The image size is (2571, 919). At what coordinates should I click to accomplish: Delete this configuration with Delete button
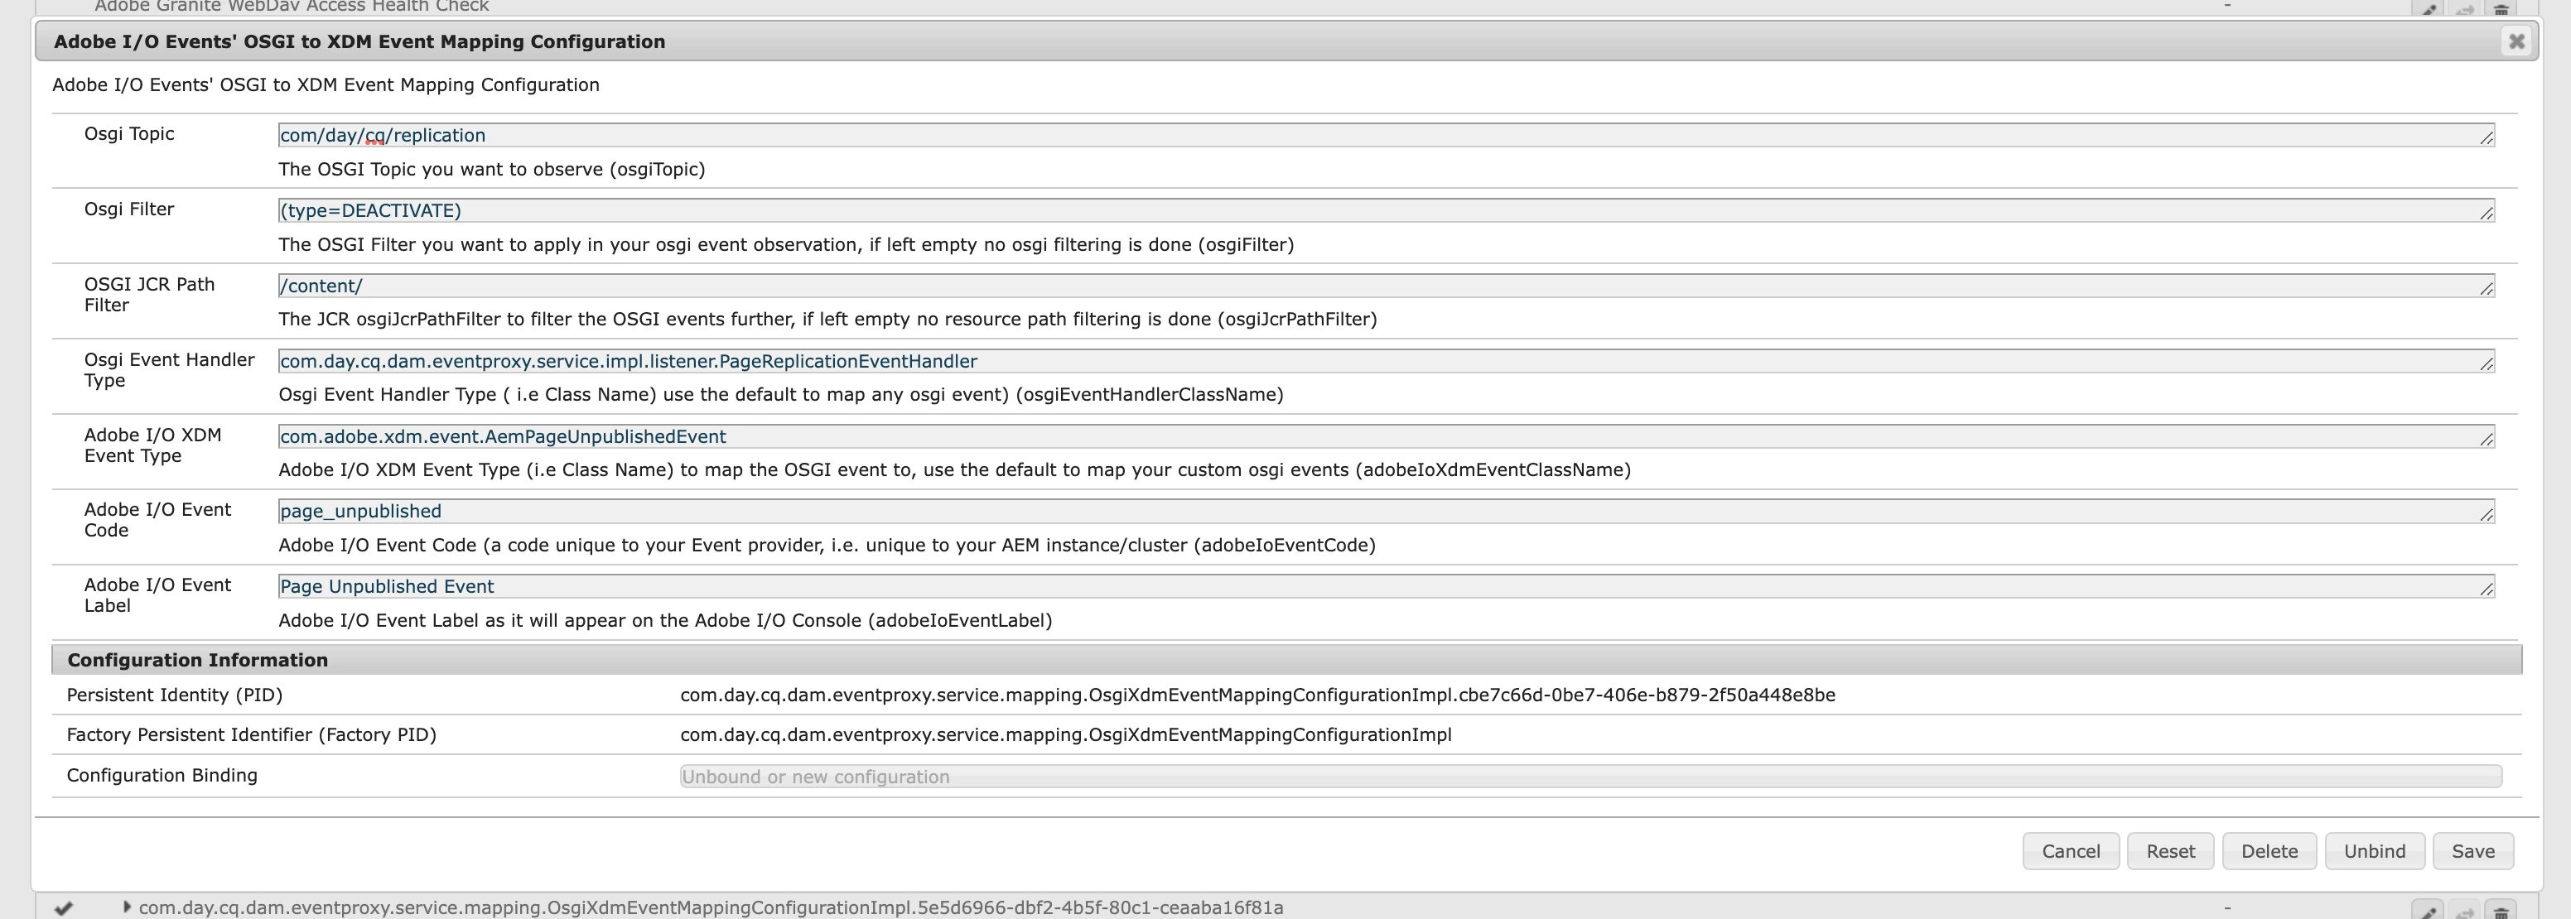click(x=2269, y=851)
